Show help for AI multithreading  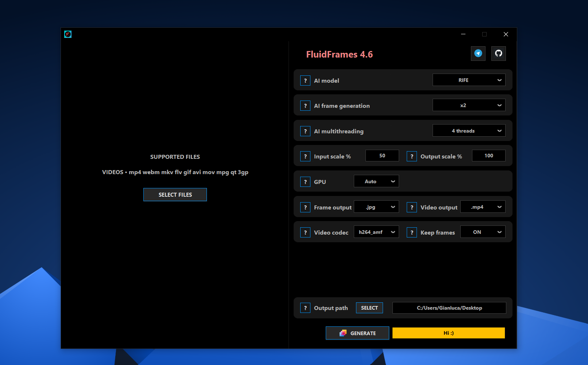point(305,131)
